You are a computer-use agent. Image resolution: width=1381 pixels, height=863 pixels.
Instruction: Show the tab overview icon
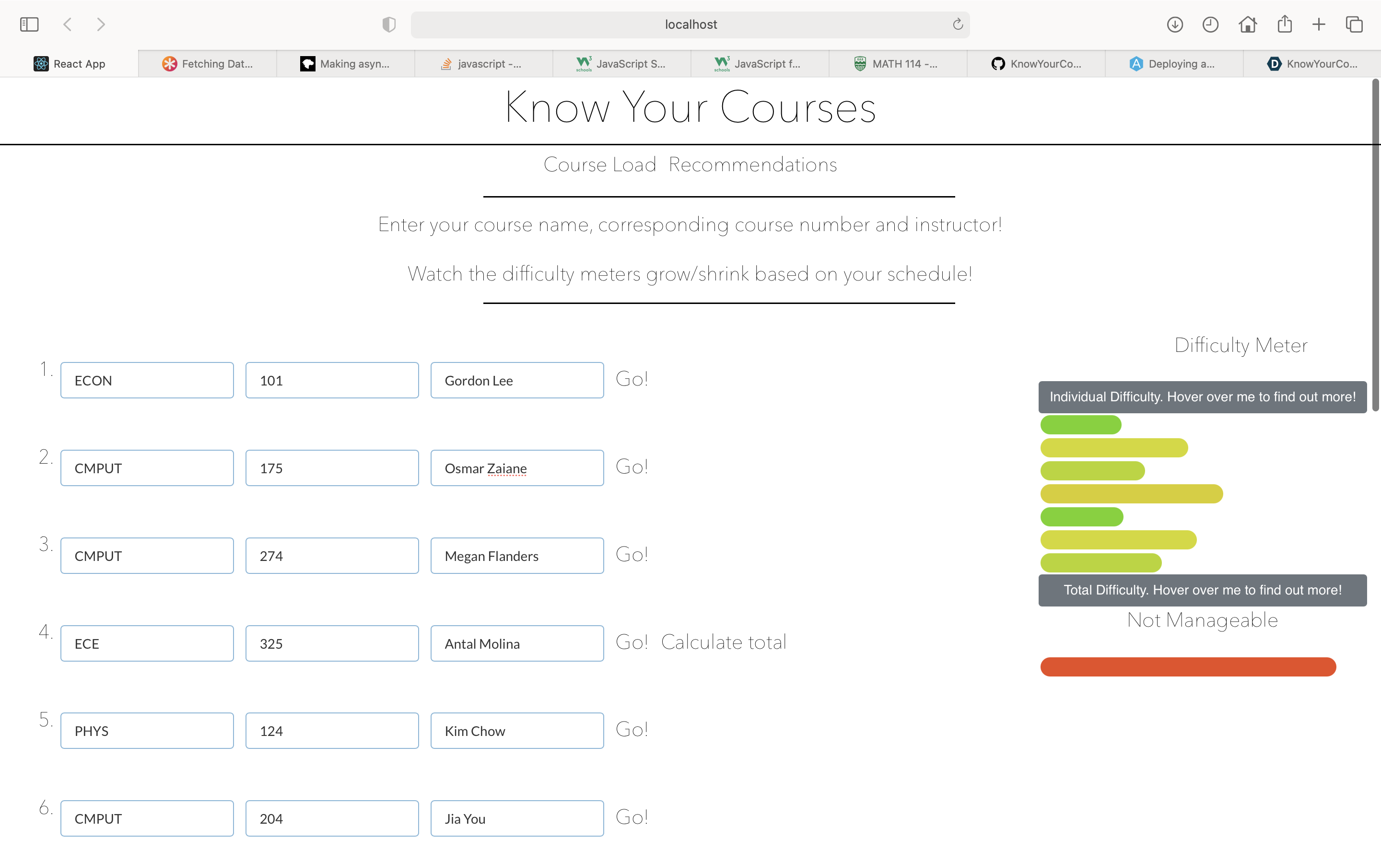(x=1354, y=24)
